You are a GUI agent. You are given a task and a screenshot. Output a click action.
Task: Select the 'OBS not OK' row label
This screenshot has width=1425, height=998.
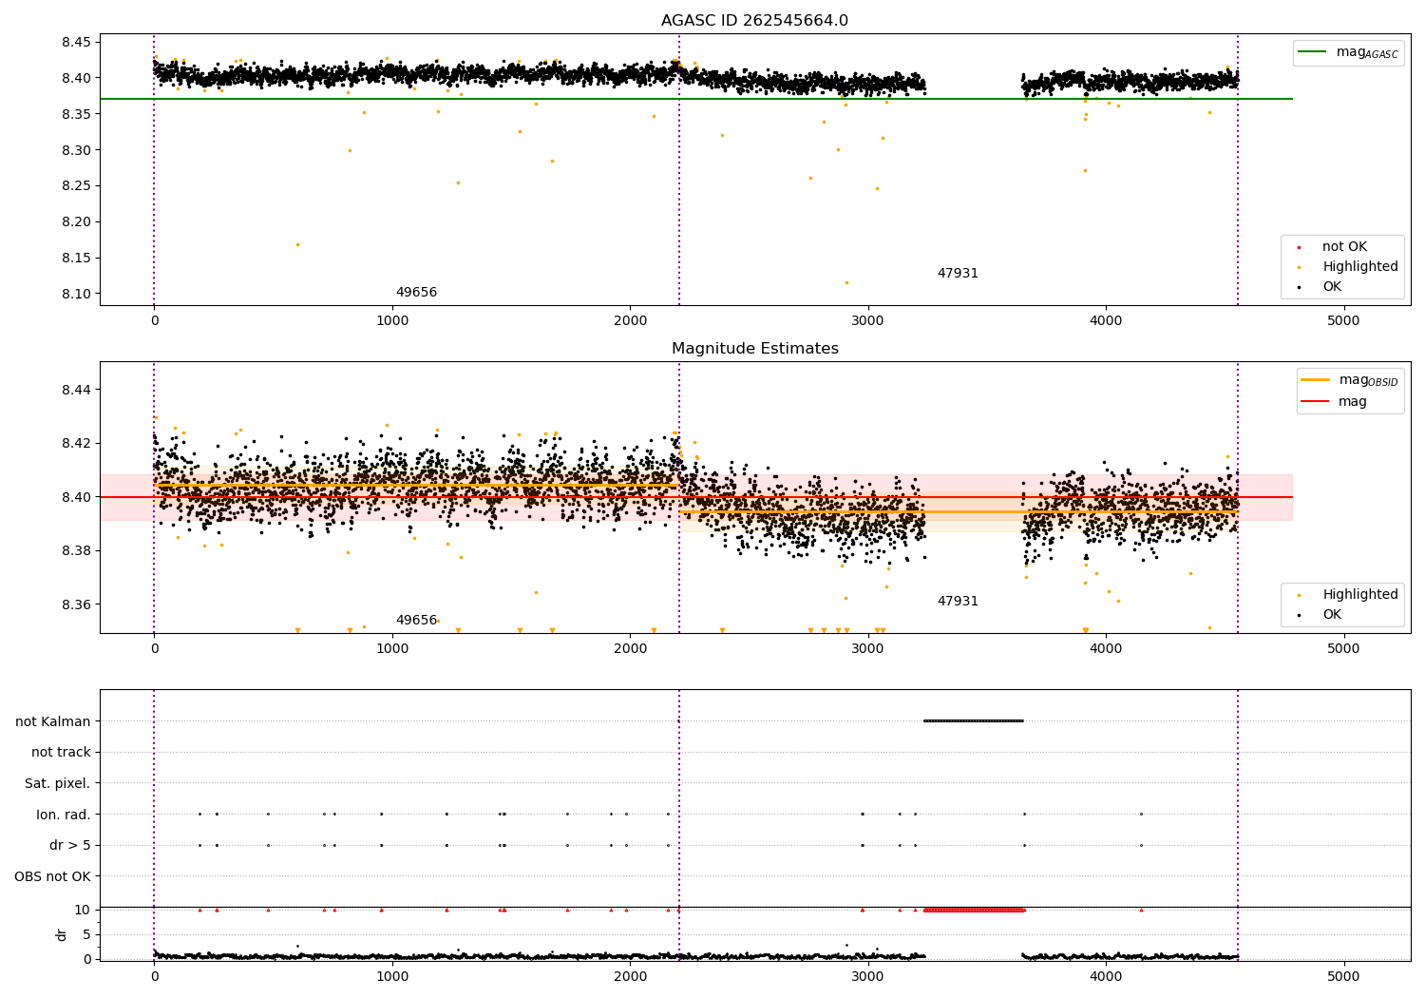(52, 876)
